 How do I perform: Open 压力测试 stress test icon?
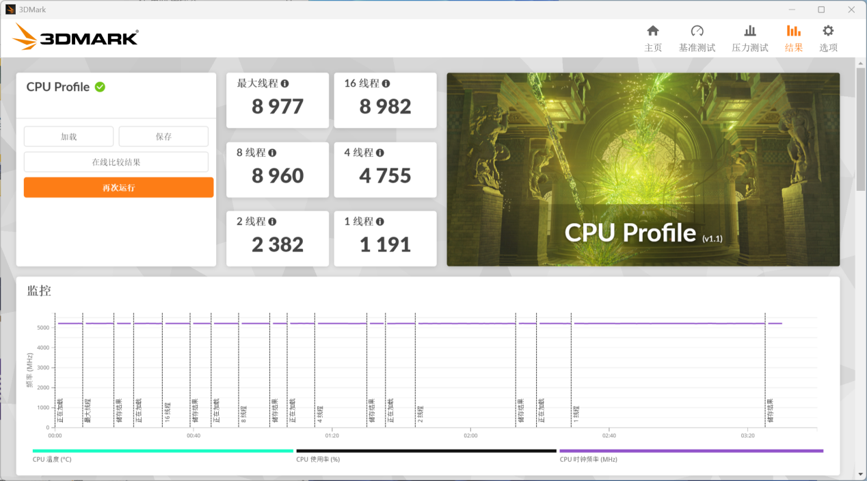tap(750, 31)
